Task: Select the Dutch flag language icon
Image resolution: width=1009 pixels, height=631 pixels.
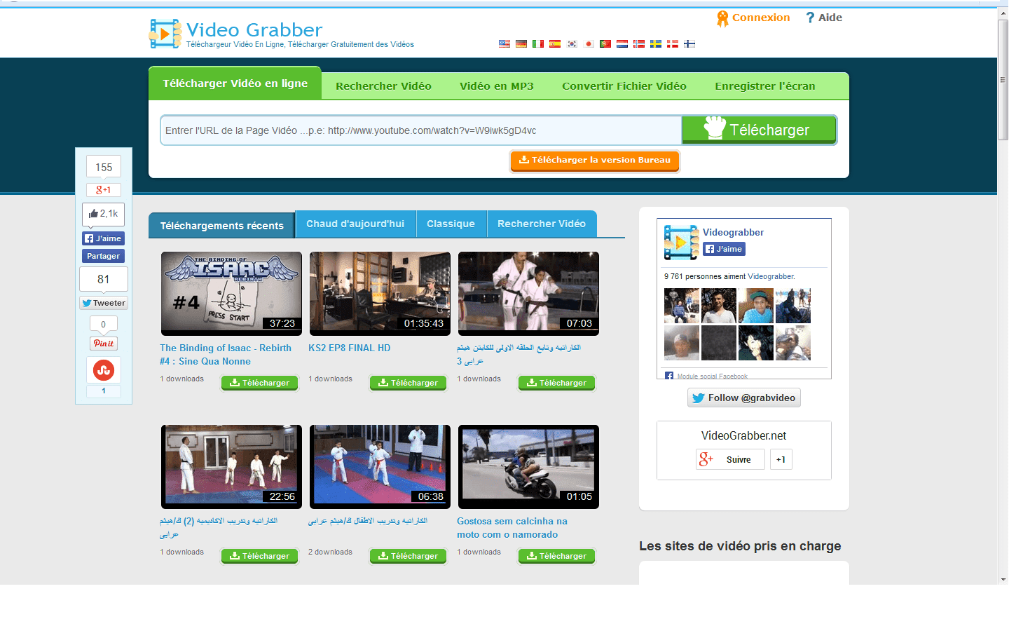Action: (x=622, y=43)
